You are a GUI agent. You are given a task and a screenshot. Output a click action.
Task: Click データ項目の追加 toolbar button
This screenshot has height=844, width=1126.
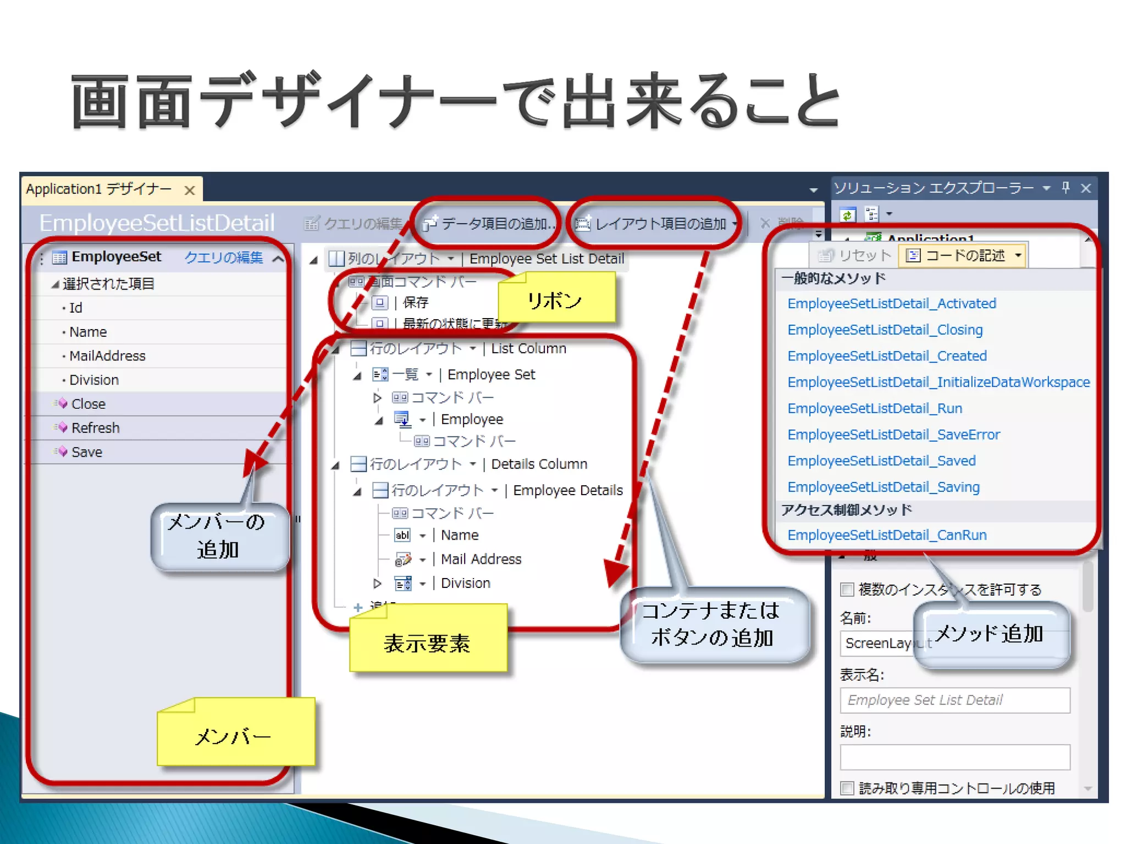[488, 224]
